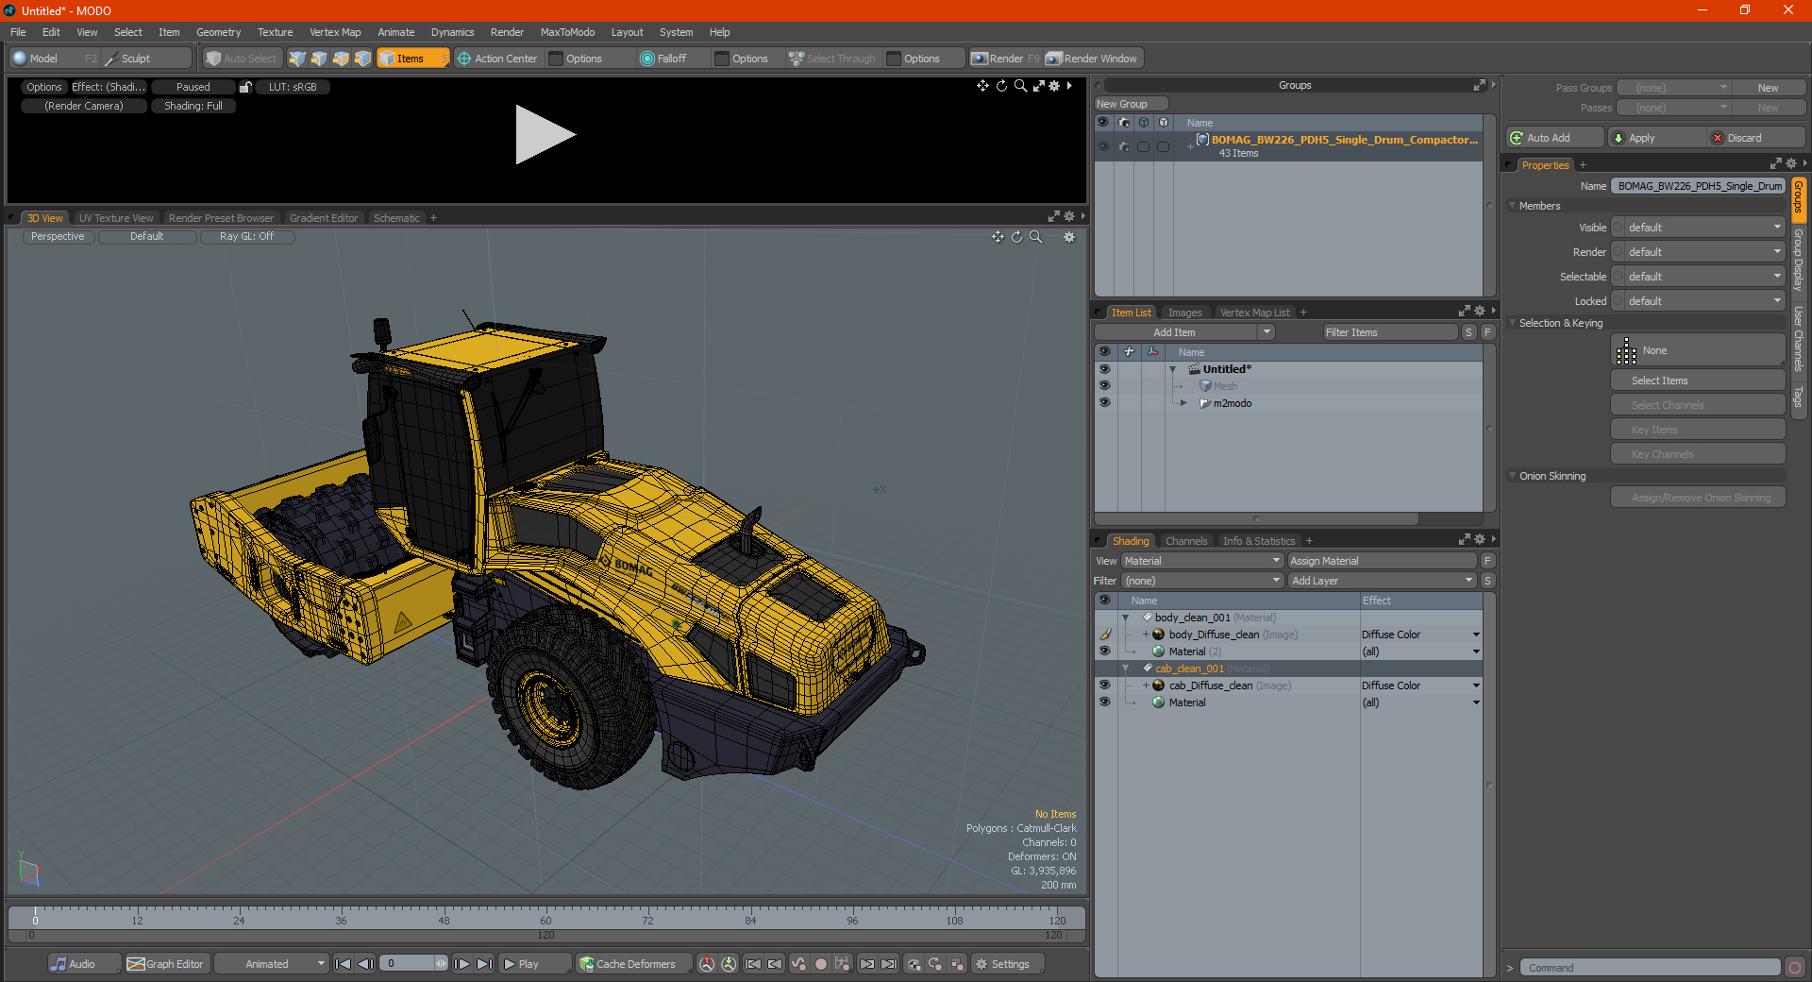The image size is (1812, 982).
Task: Click the 3D viewport pan icon
Action: point(998,237)
